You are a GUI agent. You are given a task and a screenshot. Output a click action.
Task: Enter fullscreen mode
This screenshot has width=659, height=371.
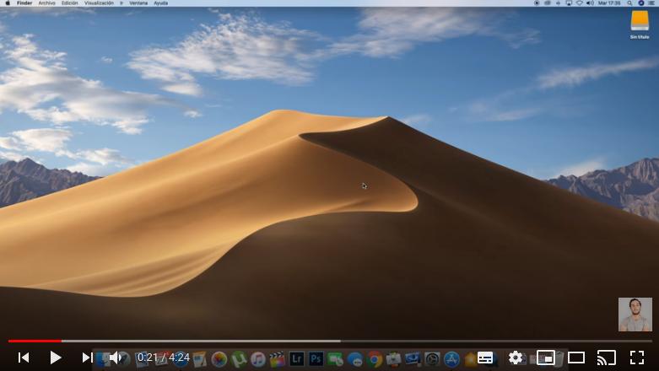click(637, 358)
